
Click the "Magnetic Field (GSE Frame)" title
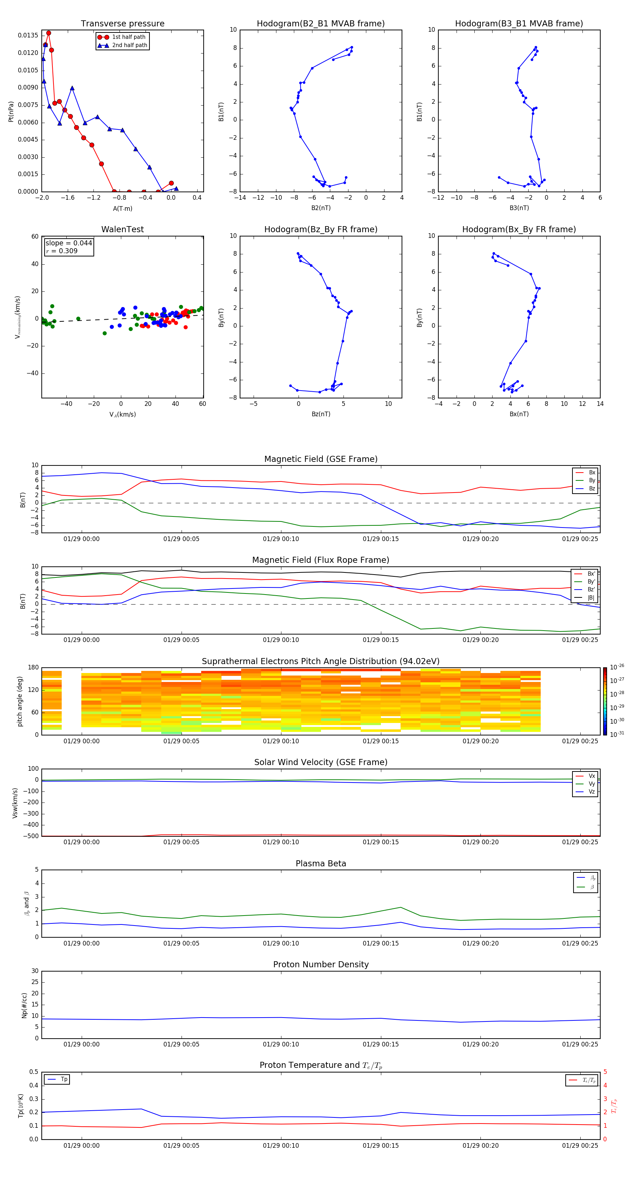coord(321,459)
